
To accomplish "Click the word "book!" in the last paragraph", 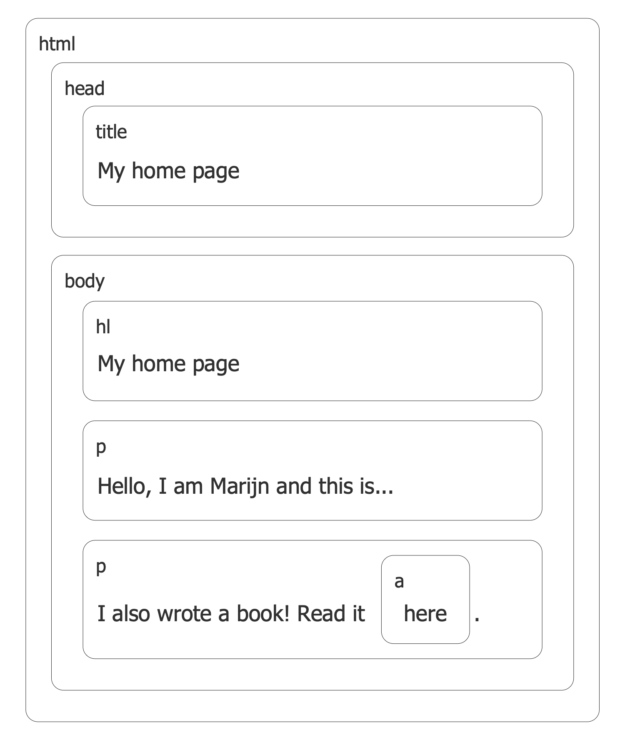I will (x=263, y=613).
